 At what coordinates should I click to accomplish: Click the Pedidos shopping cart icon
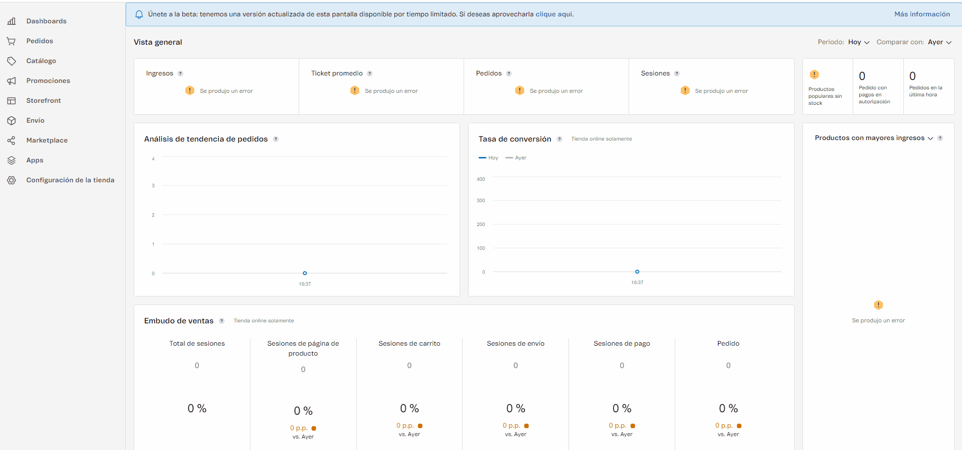(11, 41)
